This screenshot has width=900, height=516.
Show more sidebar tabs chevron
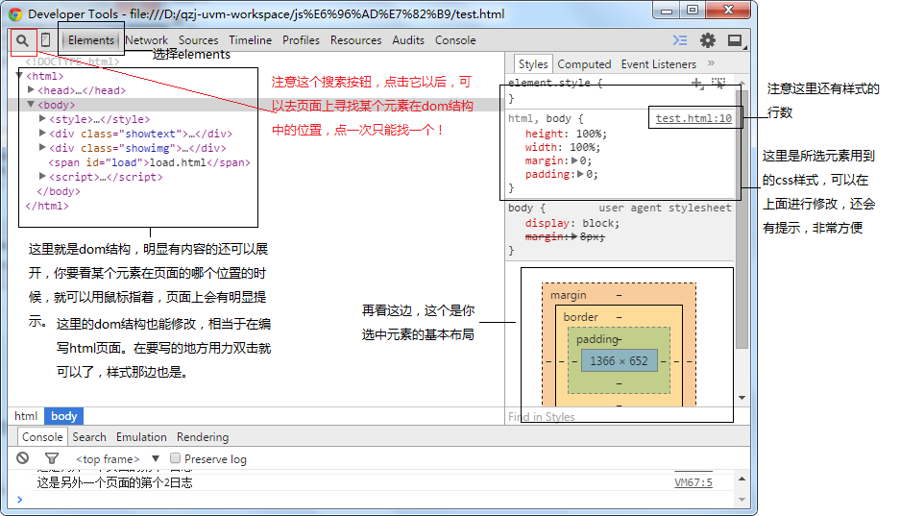click(x=712, y=63)
